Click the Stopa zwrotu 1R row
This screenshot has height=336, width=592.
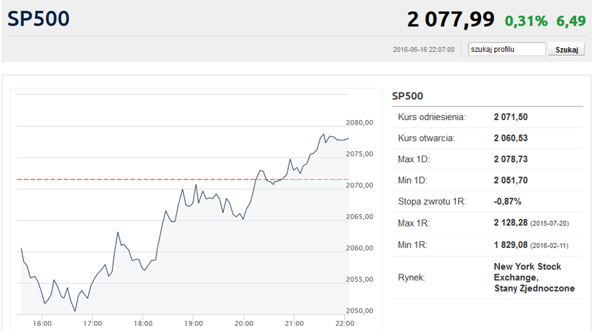487,201
